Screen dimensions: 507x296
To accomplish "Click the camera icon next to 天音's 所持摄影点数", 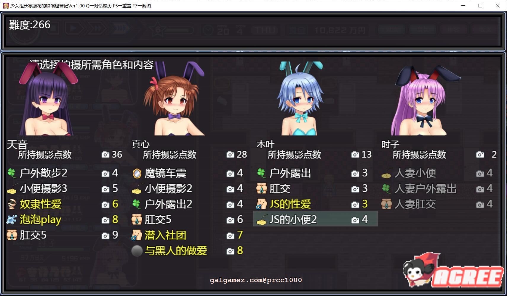I will pyautogui.click(x=105, y=154).
